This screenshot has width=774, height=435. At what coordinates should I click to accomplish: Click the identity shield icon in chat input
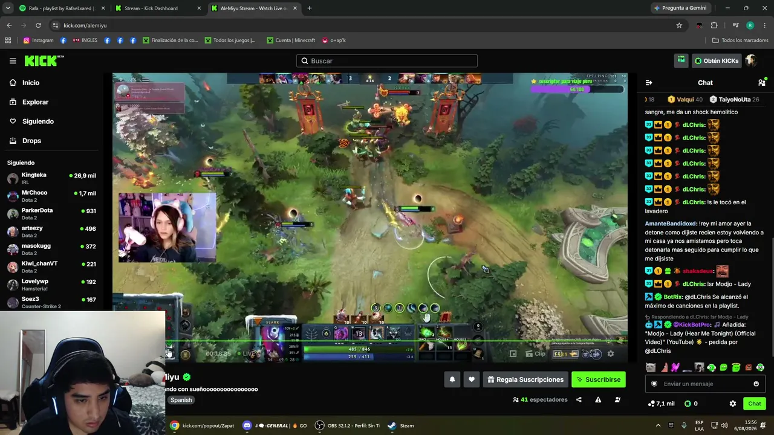click(x=654, y=384)
